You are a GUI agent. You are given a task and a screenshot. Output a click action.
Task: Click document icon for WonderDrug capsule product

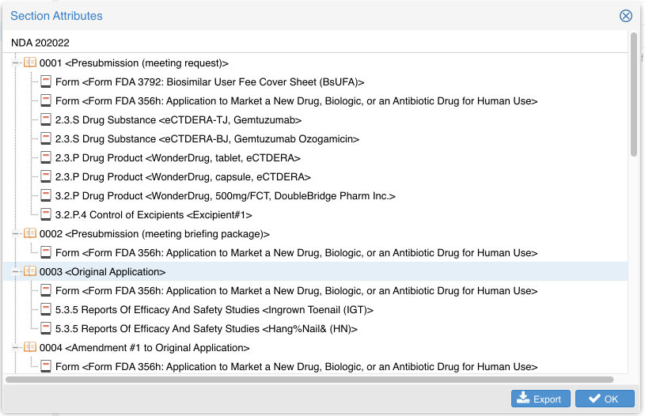point(46,176)
